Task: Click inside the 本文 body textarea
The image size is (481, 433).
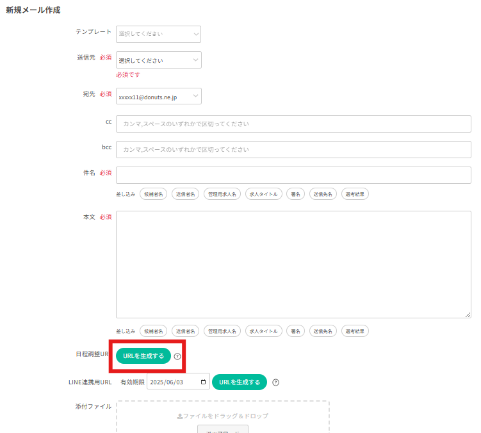Action: (293, 264)
